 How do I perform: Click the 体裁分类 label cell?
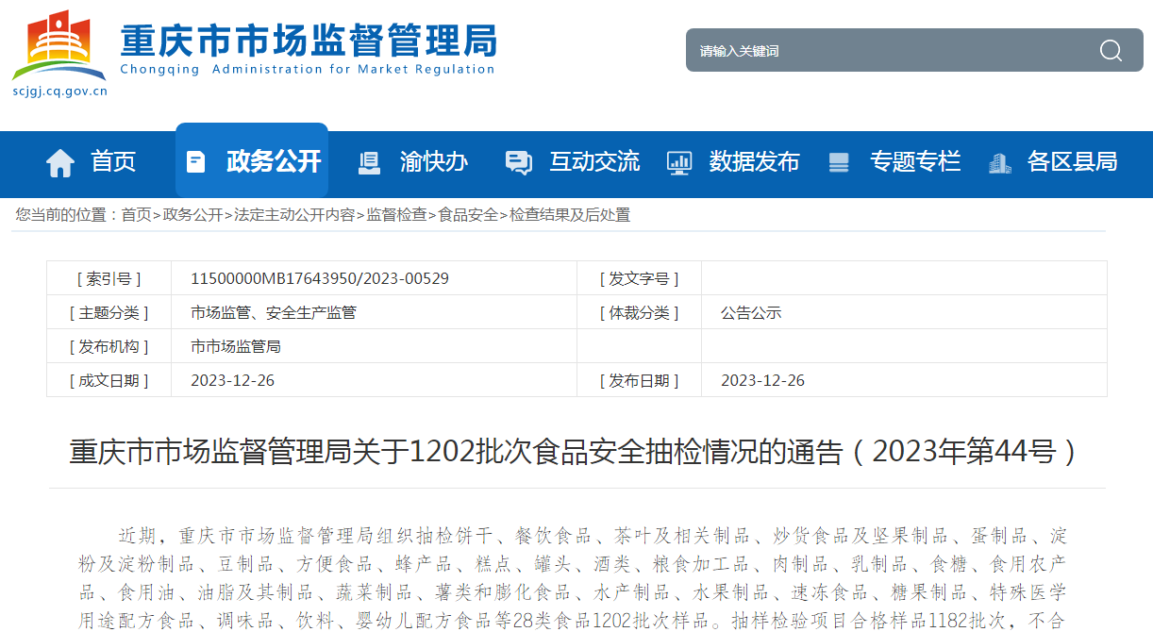[x=639, y=312]
